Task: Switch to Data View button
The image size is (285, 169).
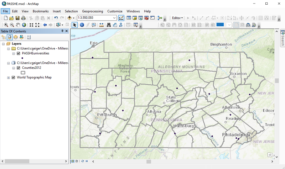Action: [73, 161]
